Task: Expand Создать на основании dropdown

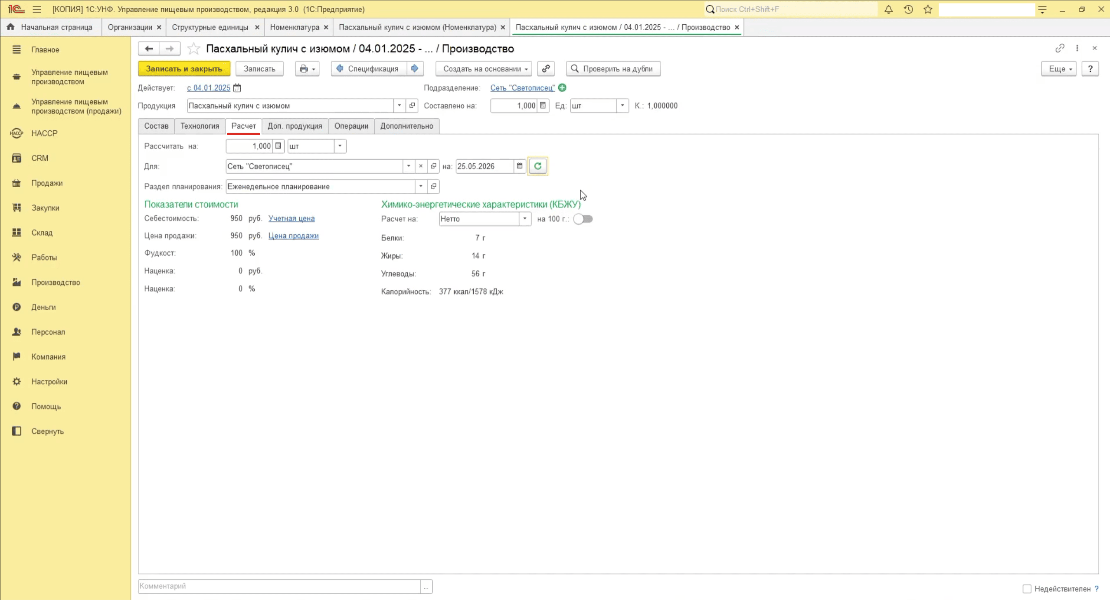Action: coord(484,68)
